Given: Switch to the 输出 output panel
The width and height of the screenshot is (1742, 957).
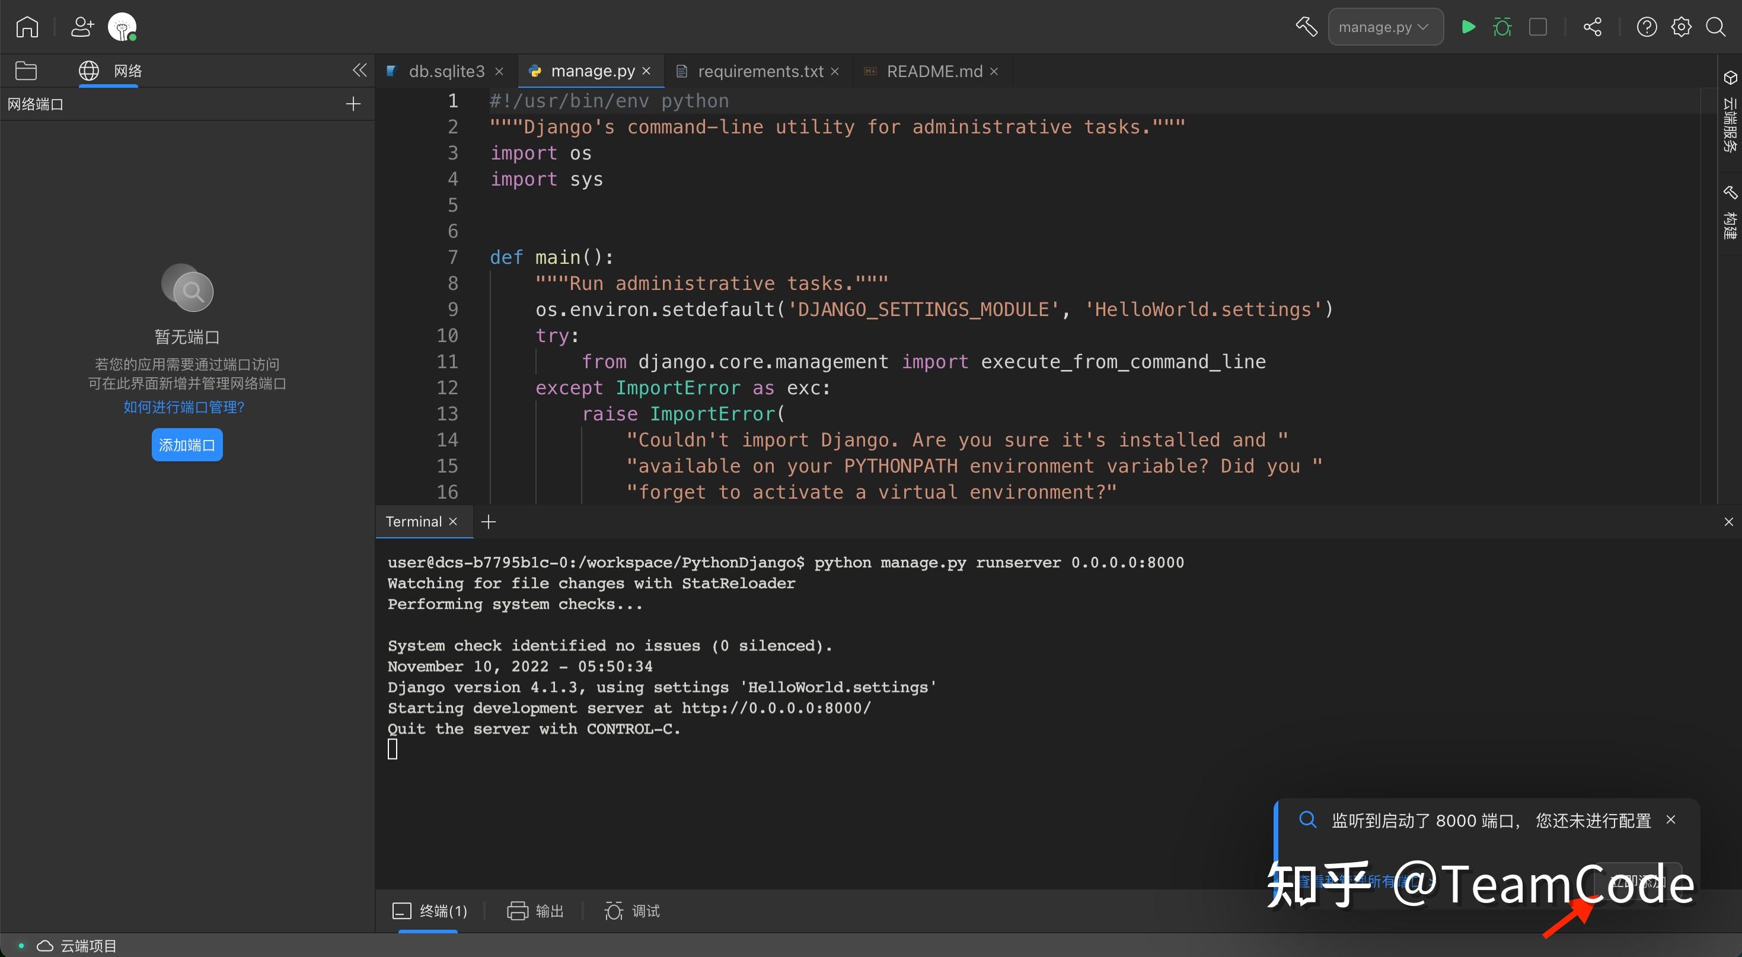Looking at the screenshot, I should coord(535,911).
